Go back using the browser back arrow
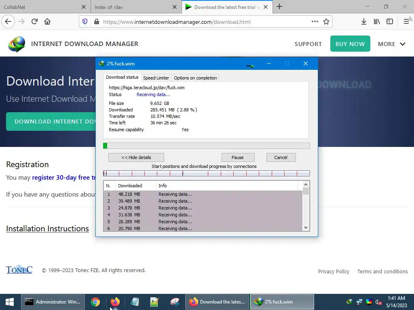 click(8, 22)
